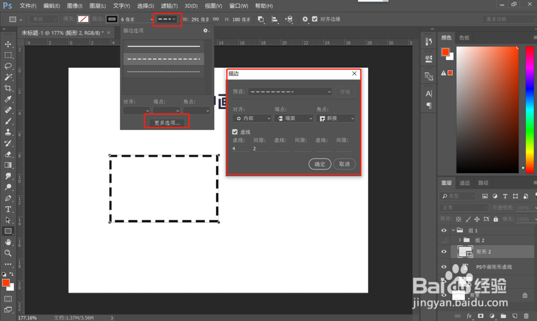537x321 pixels.
Task: Click 确定 button in Stroke dialog
Action: pyautogui.click(x=320, y=164)
